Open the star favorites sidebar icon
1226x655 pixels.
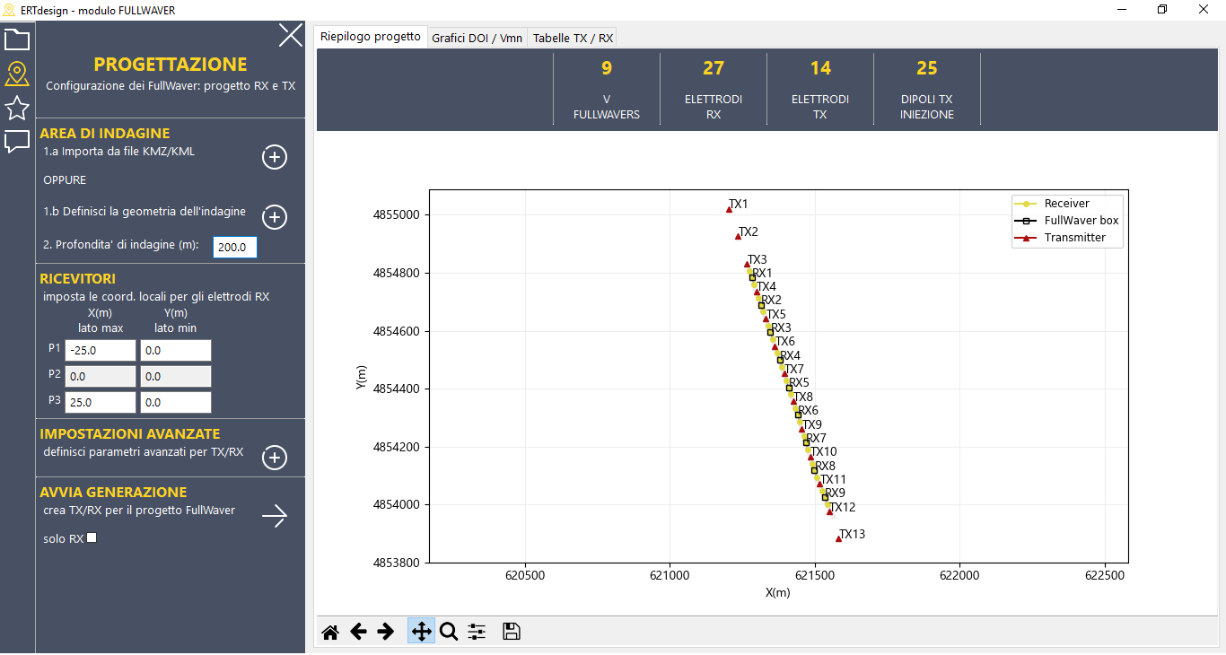click(17, 108)
